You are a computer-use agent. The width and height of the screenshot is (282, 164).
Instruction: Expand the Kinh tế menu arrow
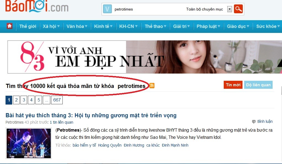(x=111, y=26)
